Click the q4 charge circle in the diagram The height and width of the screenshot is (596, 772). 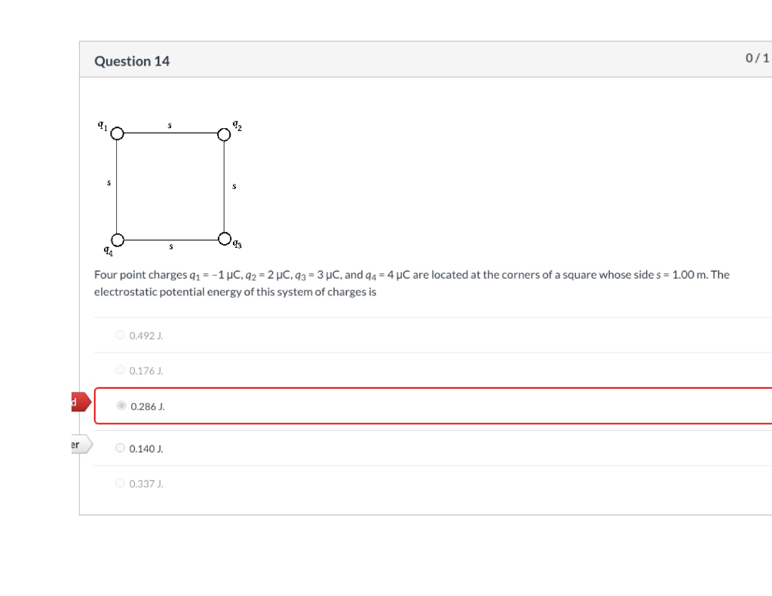(118, 239)
